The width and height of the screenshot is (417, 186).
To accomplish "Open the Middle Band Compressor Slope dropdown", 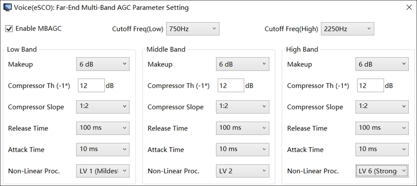I will tap(242, 107).
